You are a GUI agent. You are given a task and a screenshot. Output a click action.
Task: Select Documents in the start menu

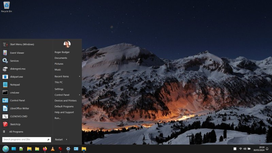(x=61, y=58)
